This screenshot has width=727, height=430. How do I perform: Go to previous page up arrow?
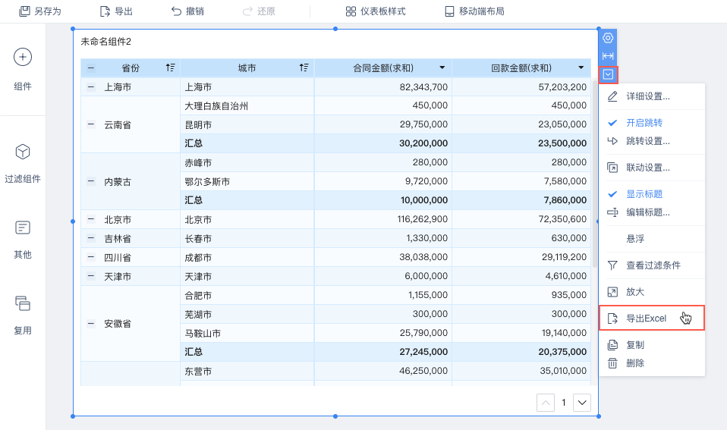(546, 403)
